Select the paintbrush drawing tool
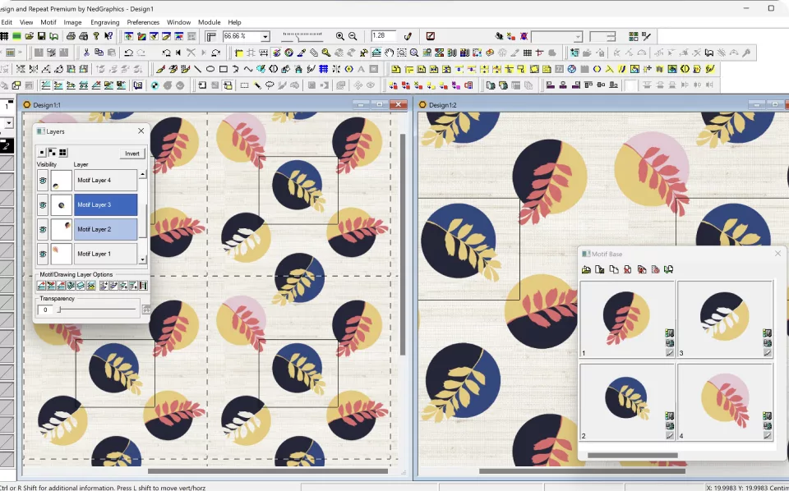Image resolution: width=789 pixels, height=491 pixels. pos(160,69)
